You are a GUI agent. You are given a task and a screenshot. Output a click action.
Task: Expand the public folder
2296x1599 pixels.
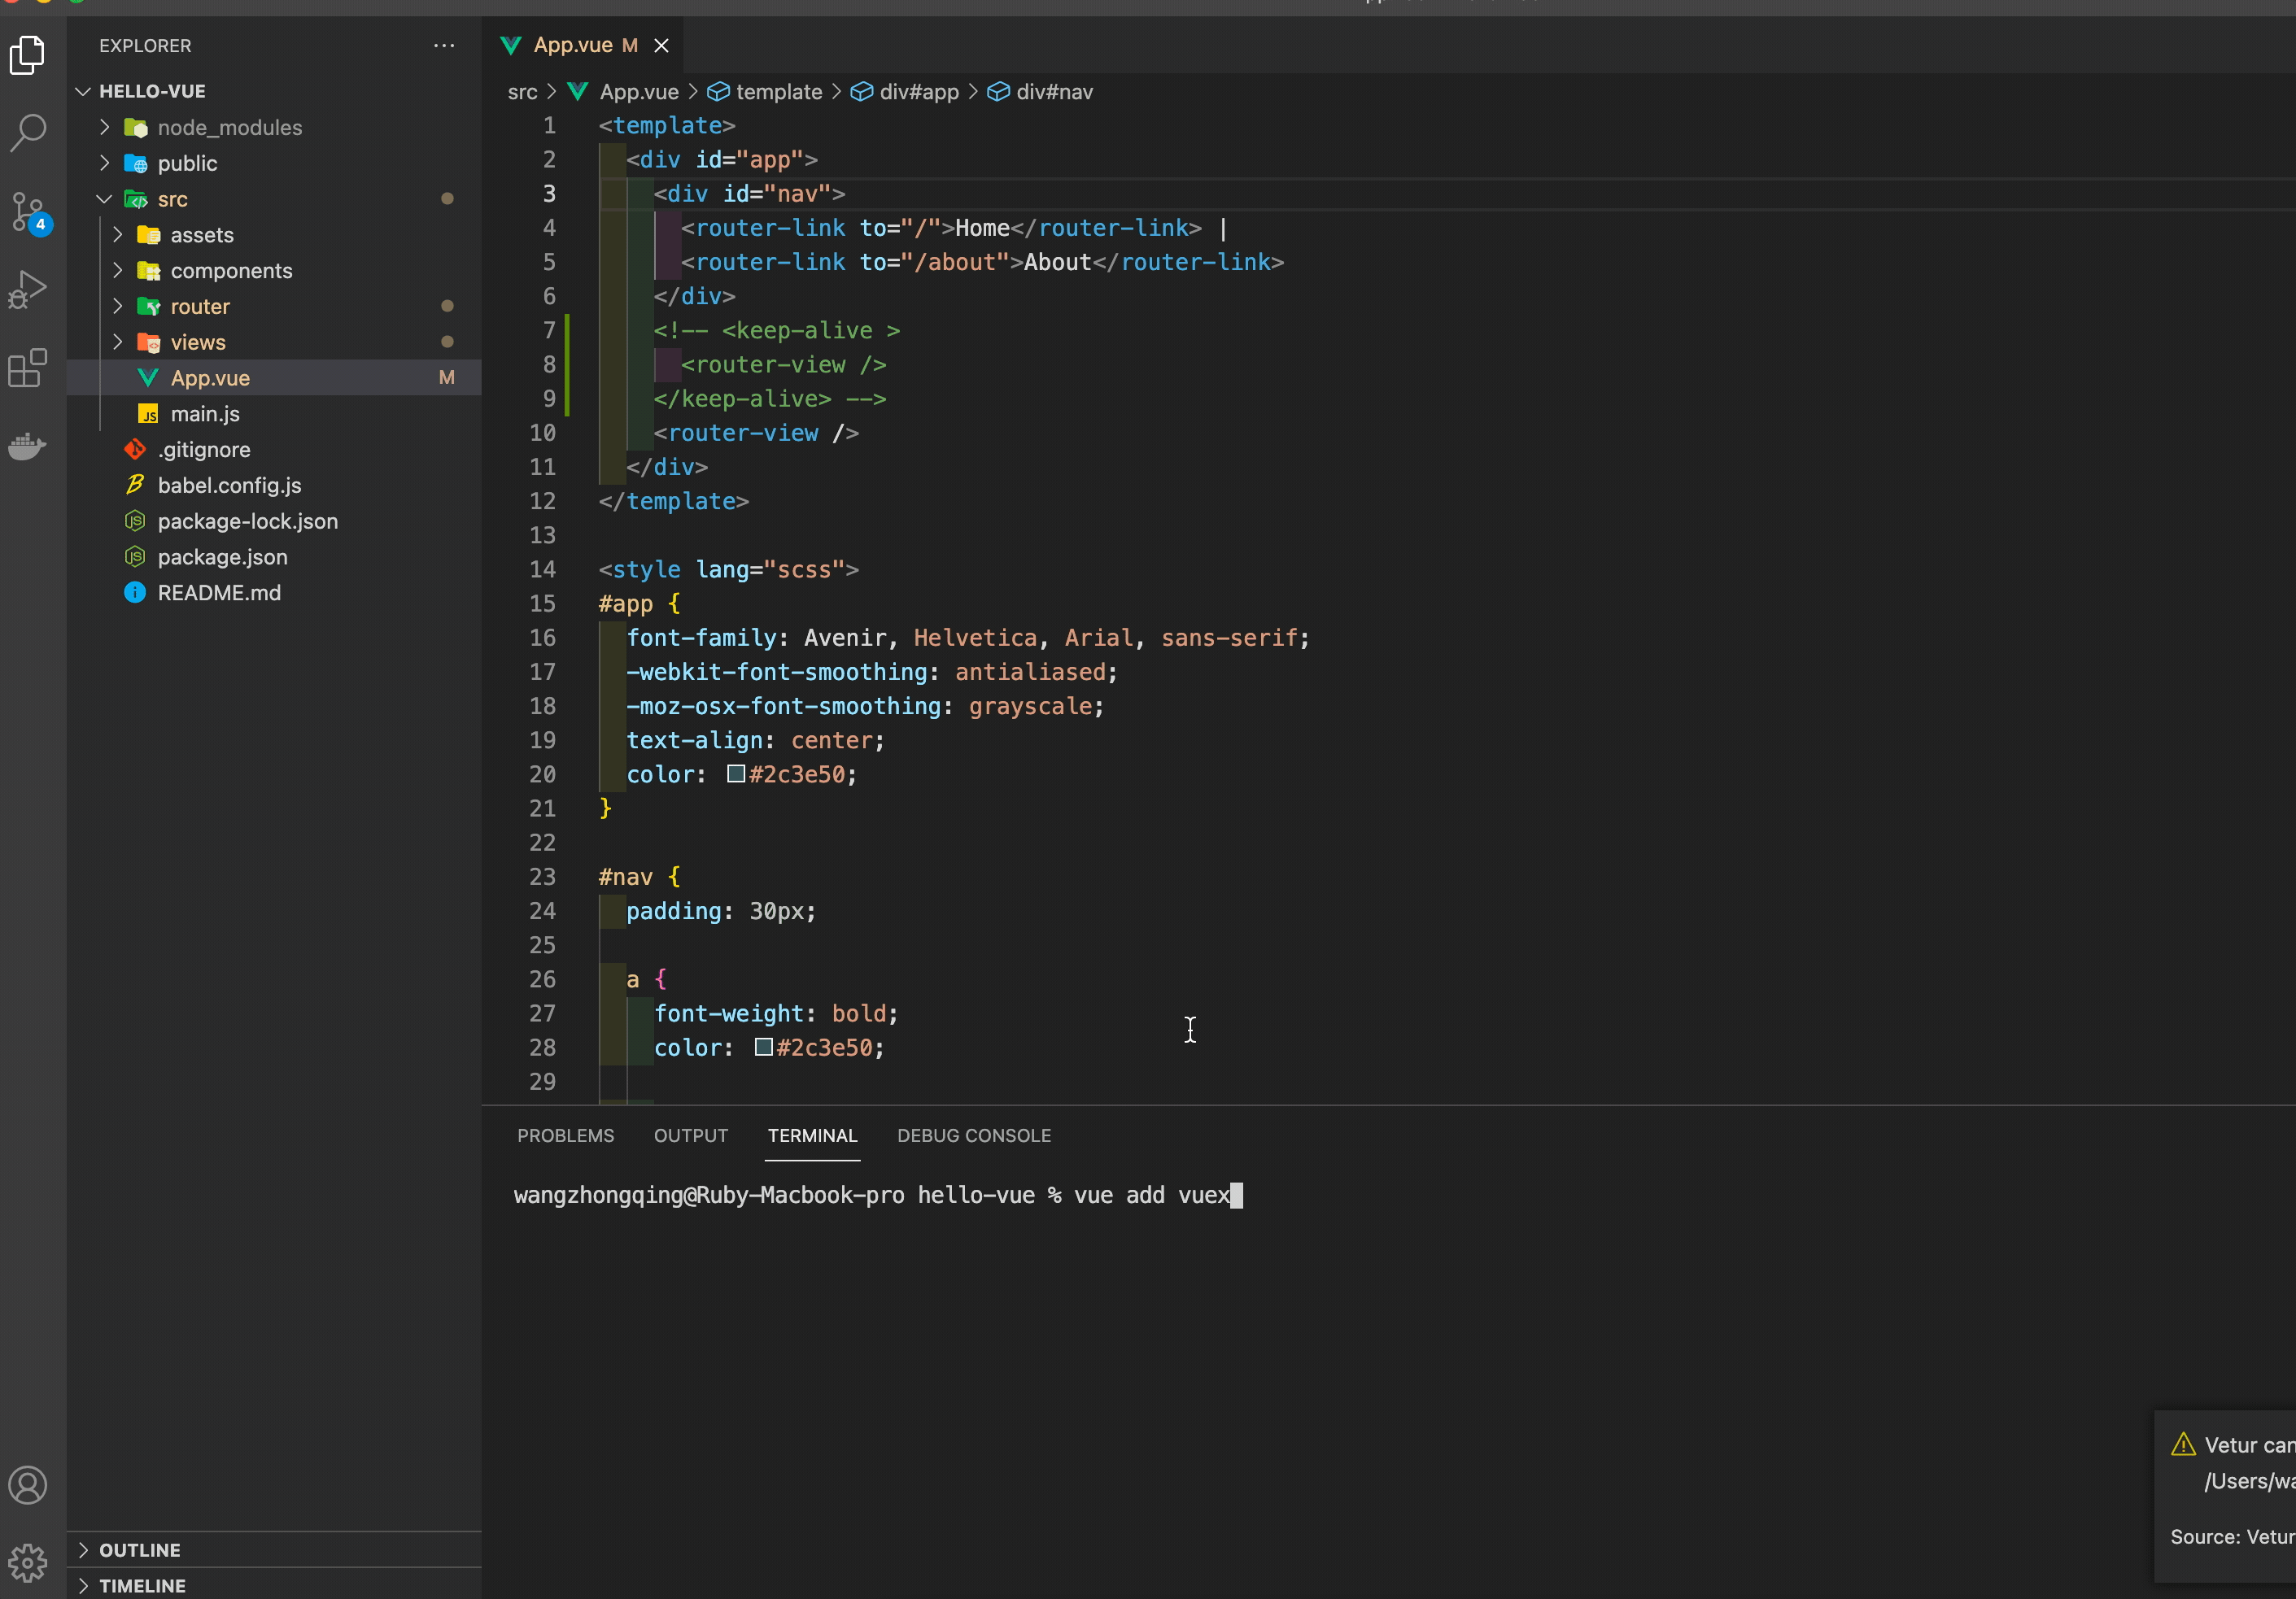(x=104, y=163)
